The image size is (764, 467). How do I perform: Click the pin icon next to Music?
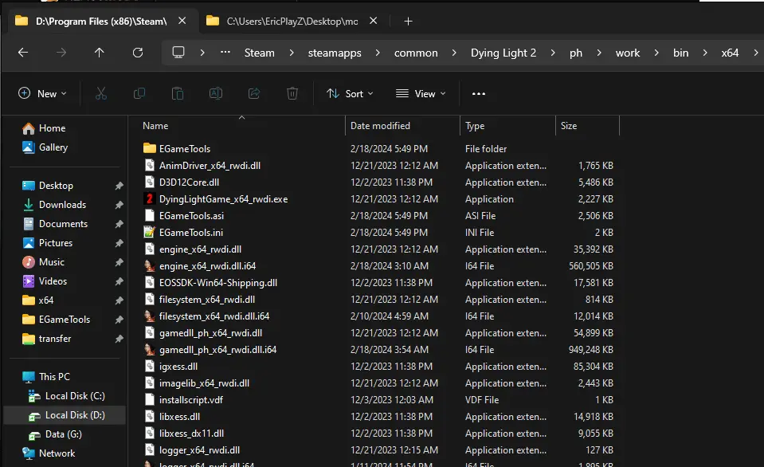119,262
